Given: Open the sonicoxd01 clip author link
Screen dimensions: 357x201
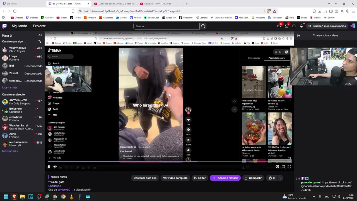Looking at the screenshot, I should pyautogui.click(x=64, y=190).
